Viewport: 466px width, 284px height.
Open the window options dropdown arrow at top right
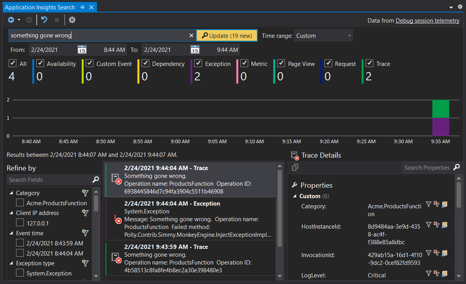451,7
